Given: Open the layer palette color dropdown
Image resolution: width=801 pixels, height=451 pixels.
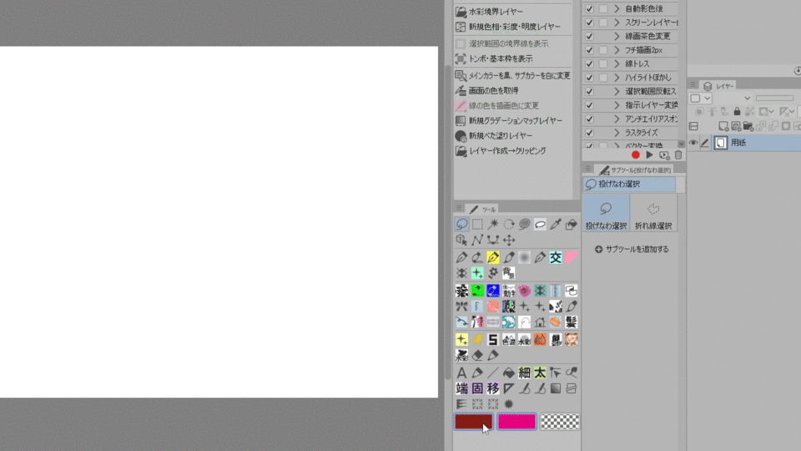Looking at the screenshot, I should pos(700,99).
